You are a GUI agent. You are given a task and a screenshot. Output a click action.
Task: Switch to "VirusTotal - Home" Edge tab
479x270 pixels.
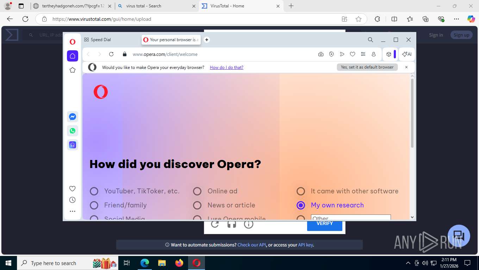(241, 6)
